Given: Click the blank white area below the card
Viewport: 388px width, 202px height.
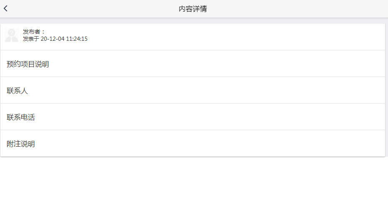Looking at the screenshot, I should (x=194, y=181).
